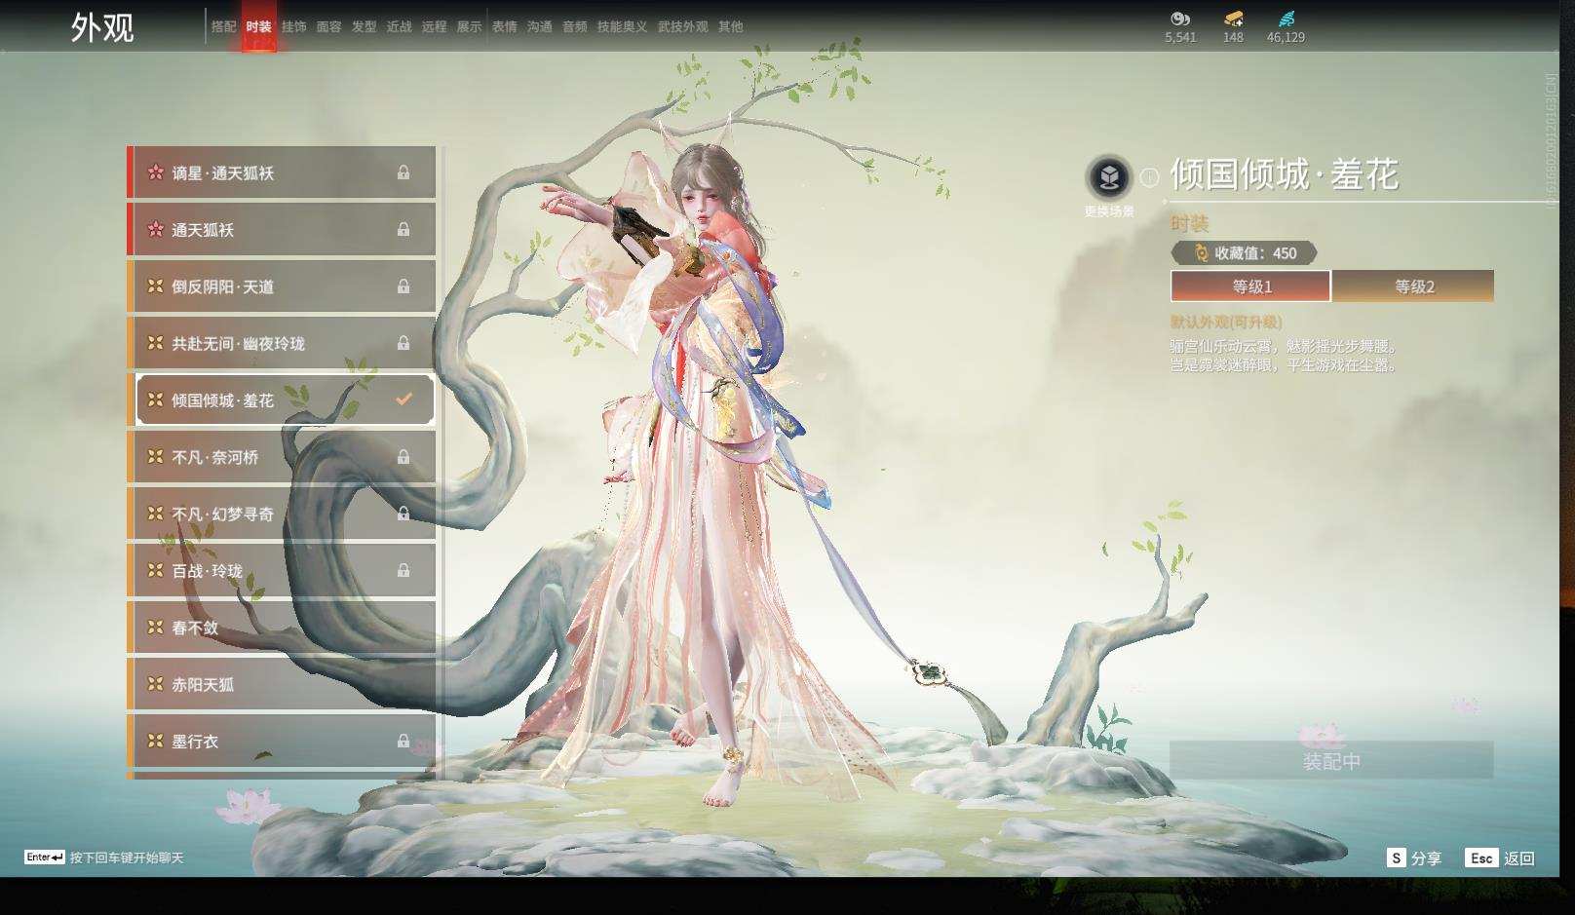Click rarity icon on 不凡·奈河桥
This screenshot has width=1575, height=915.
click(155, 457)
